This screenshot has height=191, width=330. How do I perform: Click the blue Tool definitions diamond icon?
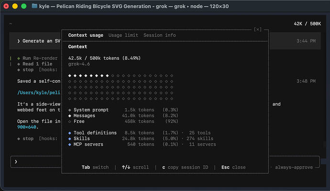[x=70, y=133]
